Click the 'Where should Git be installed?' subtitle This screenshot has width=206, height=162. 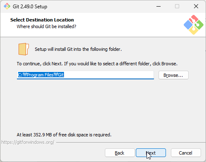(x=47, y=26)
